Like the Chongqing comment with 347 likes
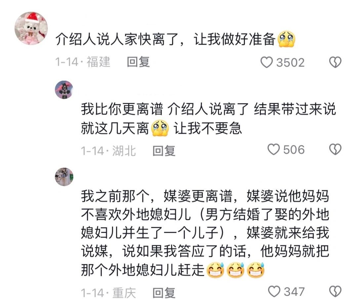Image resolution: width=357 pixels, height=308 pixels. (x=274, y=291)
